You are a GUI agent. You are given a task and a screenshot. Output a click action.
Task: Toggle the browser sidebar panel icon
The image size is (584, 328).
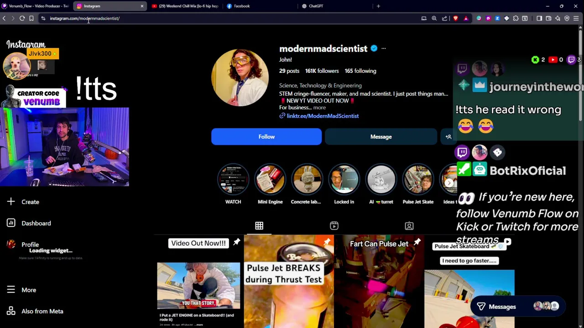click(x=539, y=18)
